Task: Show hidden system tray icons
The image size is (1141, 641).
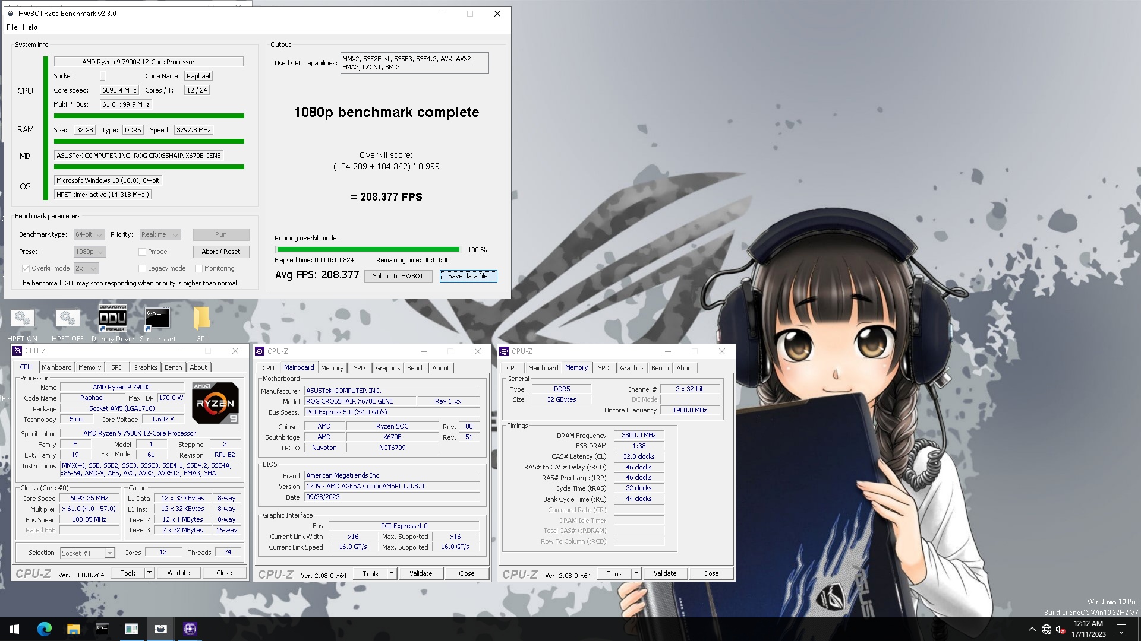Action: [x=1032, y=629]
